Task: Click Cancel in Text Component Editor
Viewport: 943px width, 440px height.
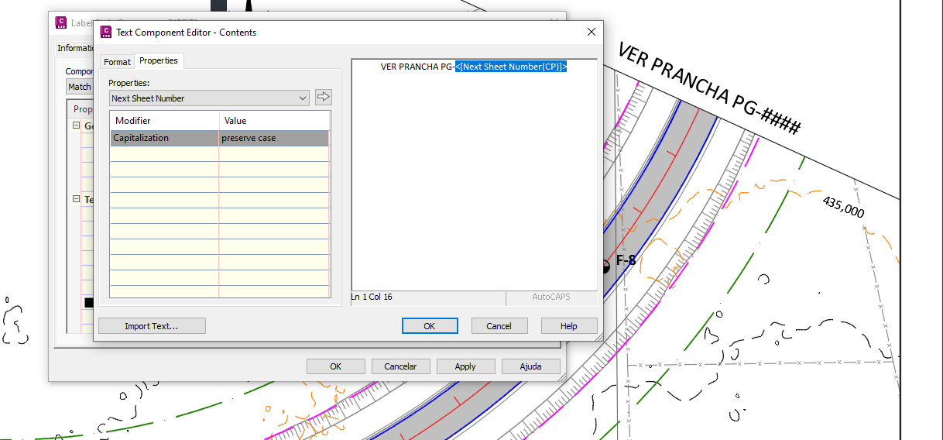Action: [499, 326]
